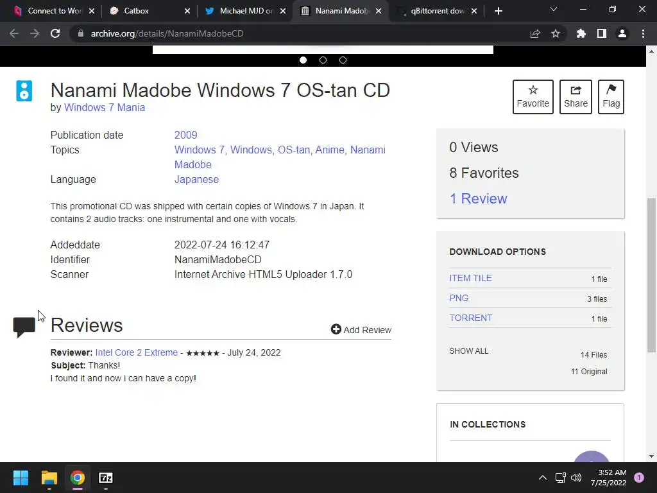Screen dimensions: 657x493
Task: Toggle the browser side panel
Action: coord(602,33)
